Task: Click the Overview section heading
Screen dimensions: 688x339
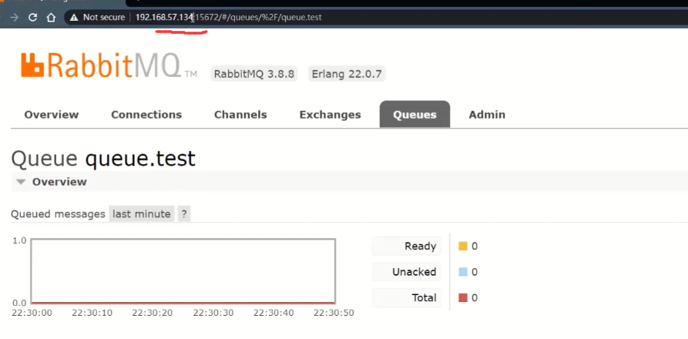Action: (x=59, y=182)
